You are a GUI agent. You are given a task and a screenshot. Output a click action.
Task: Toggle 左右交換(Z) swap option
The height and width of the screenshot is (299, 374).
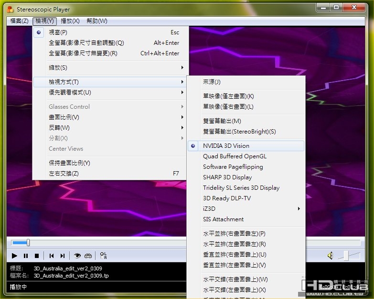tap(110, 173)
